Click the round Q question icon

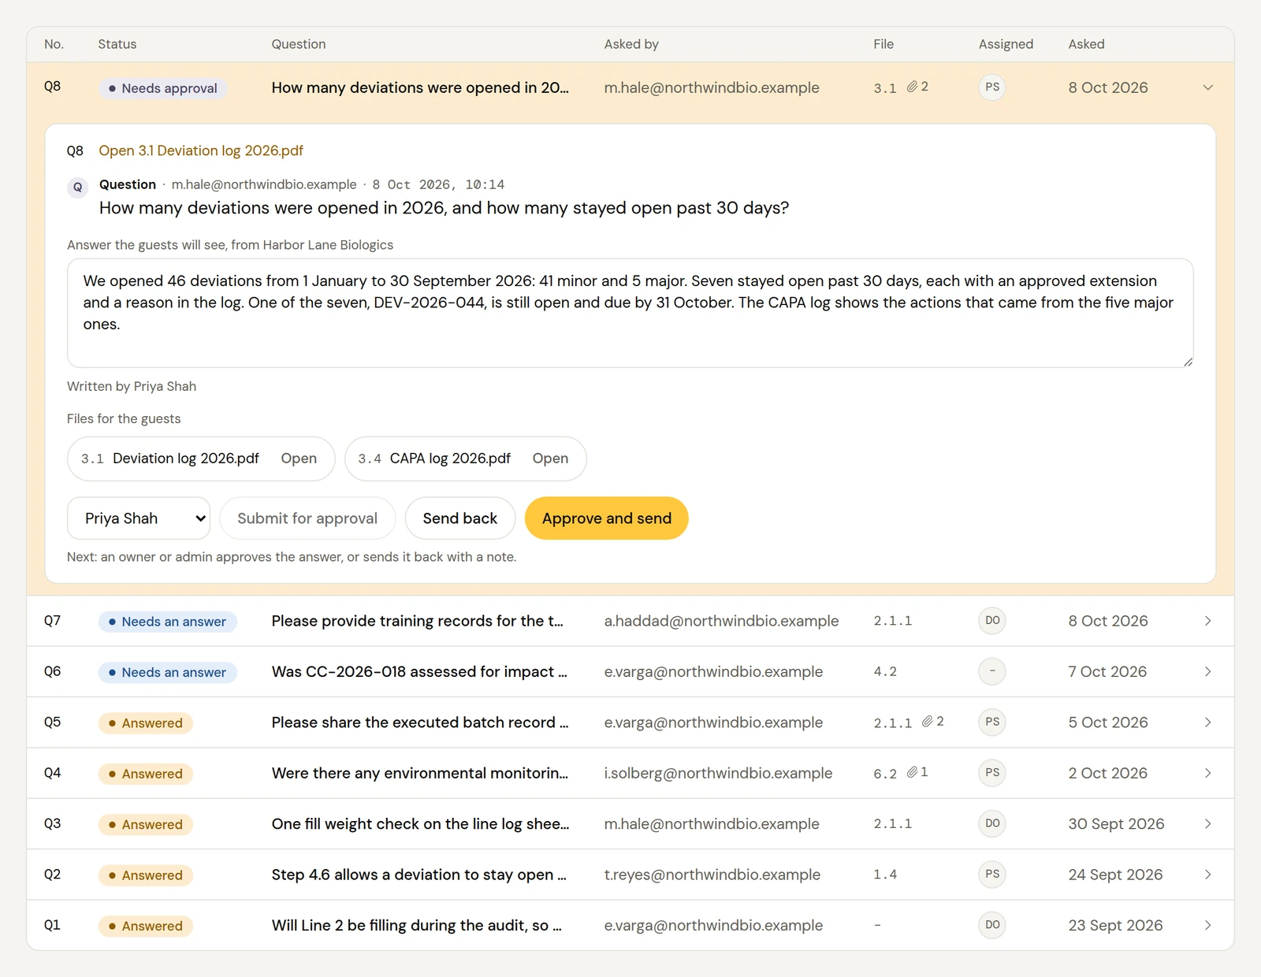(77, 188)
